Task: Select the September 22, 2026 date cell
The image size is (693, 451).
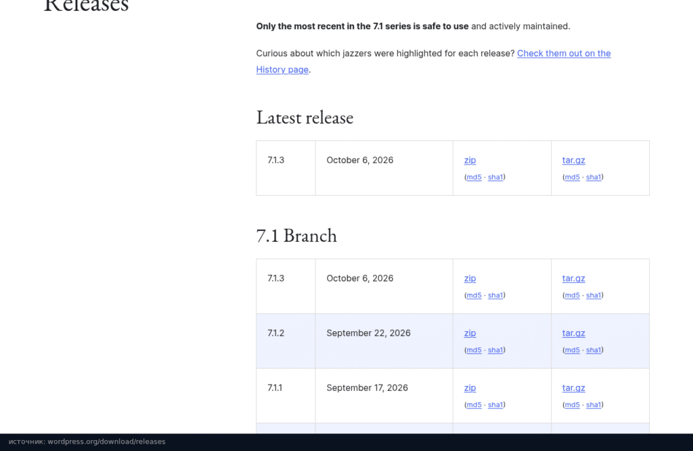Action: tap(384, 341)
